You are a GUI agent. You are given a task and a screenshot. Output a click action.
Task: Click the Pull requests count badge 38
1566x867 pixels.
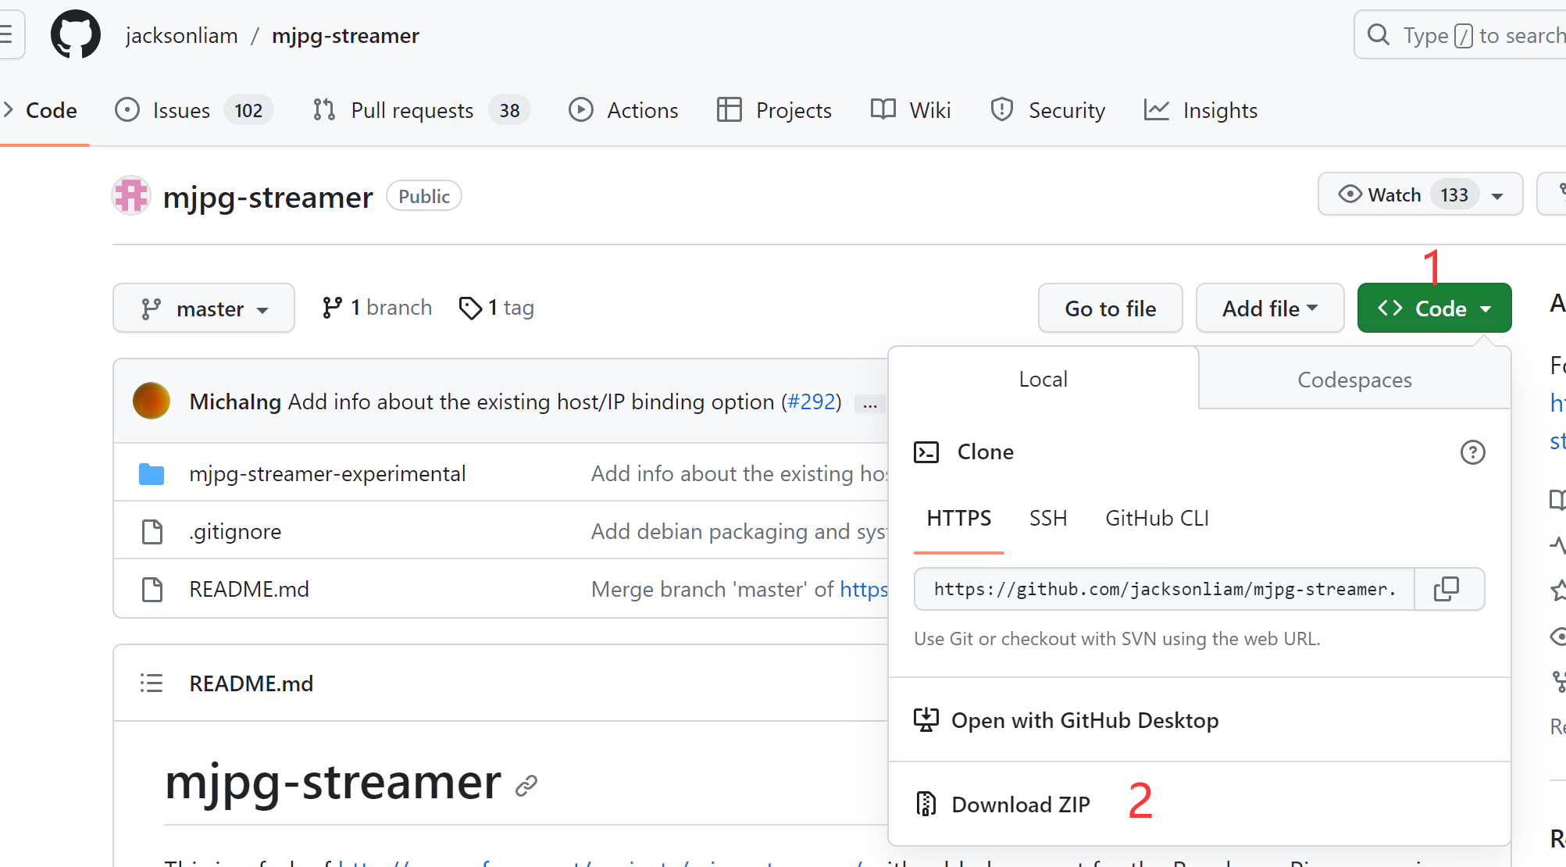pyautogui.click(x=509, y=110)
